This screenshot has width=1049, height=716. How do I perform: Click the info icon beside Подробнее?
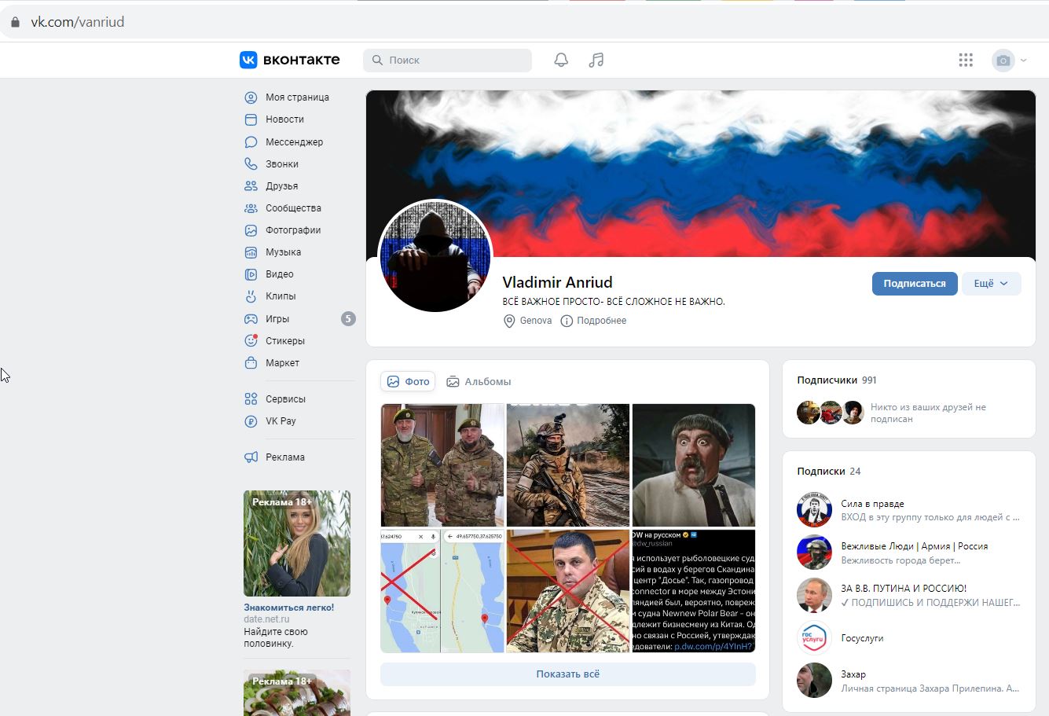pyautogui.click(x=567, y=321)
